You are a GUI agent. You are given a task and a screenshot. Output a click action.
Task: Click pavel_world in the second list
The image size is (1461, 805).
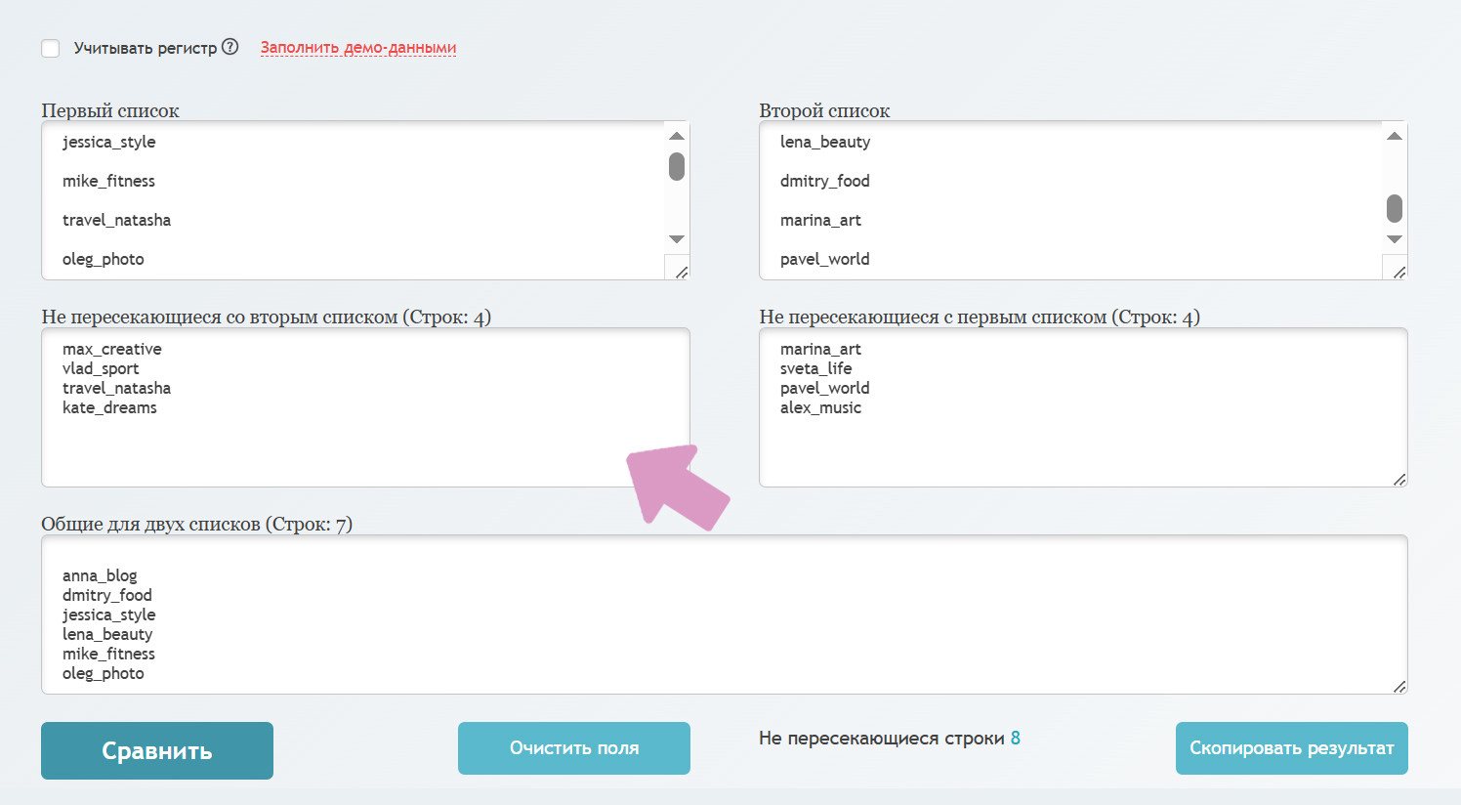coord(825,259)
